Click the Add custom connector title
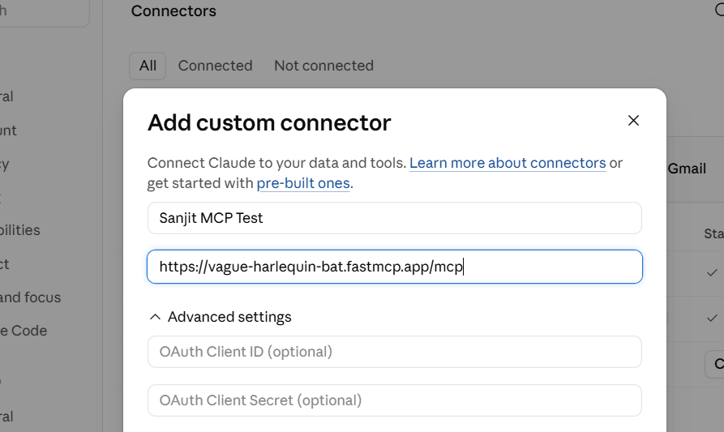724x432 pixels. point(269,122)
